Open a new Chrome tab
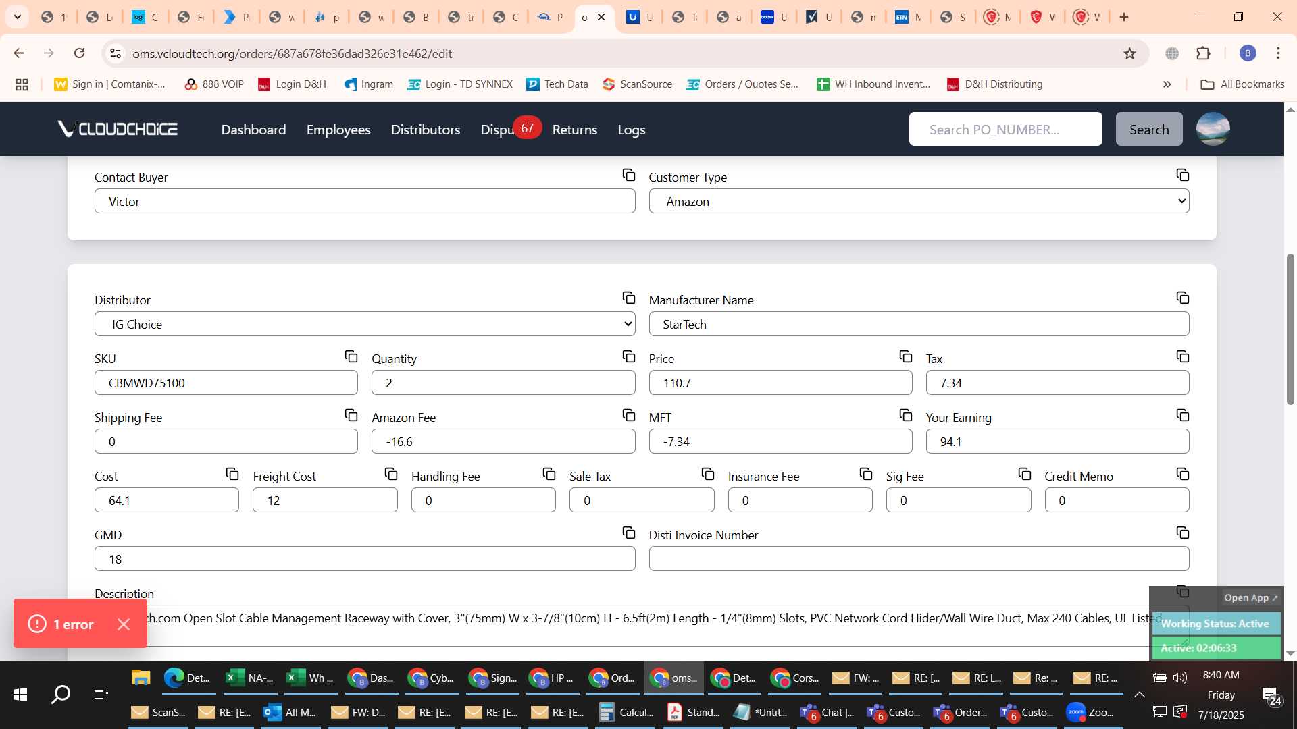 (1124, 17)
